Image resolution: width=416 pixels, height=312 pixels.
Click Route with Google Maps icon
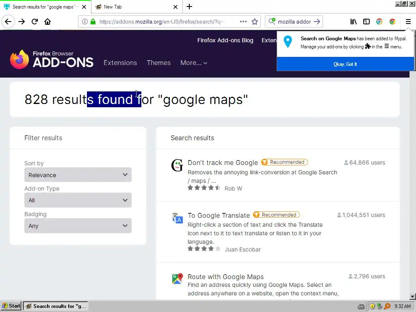177,279
